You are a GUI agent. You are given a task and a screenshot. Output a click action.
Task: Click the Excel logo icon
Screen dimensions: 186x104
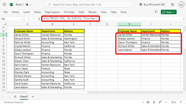pyautogui.click(x=11, y=4)
